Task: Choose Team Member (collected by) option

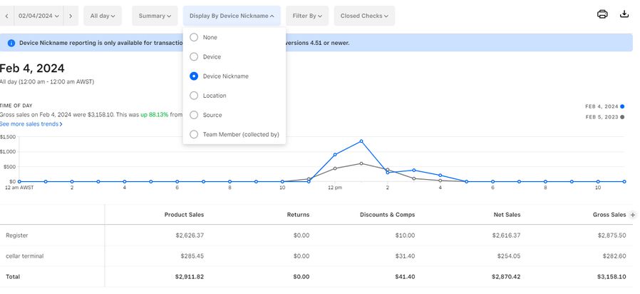Action: click(194, 134)
